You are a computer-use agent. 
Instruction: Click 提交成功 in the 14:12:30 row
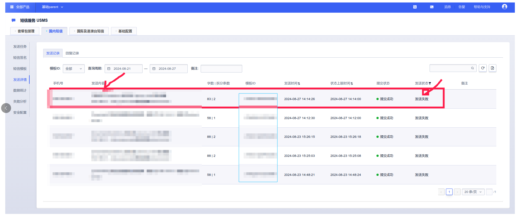pyautogui.click(x=386, y=118)
